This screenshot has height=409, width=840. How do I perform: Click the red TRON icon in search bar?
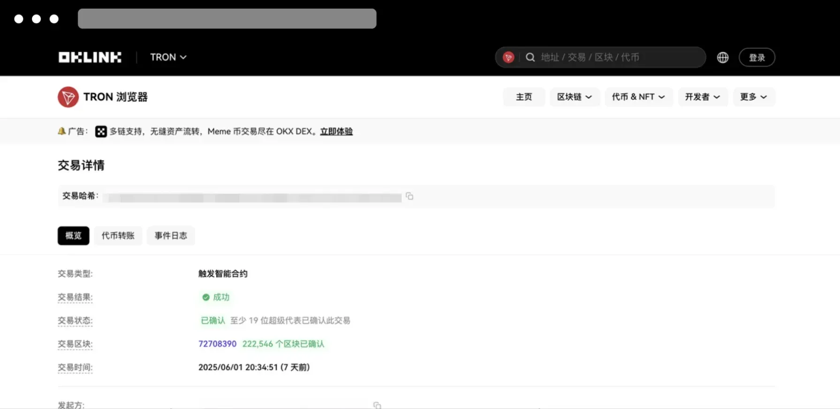click(x=508, y=57)
